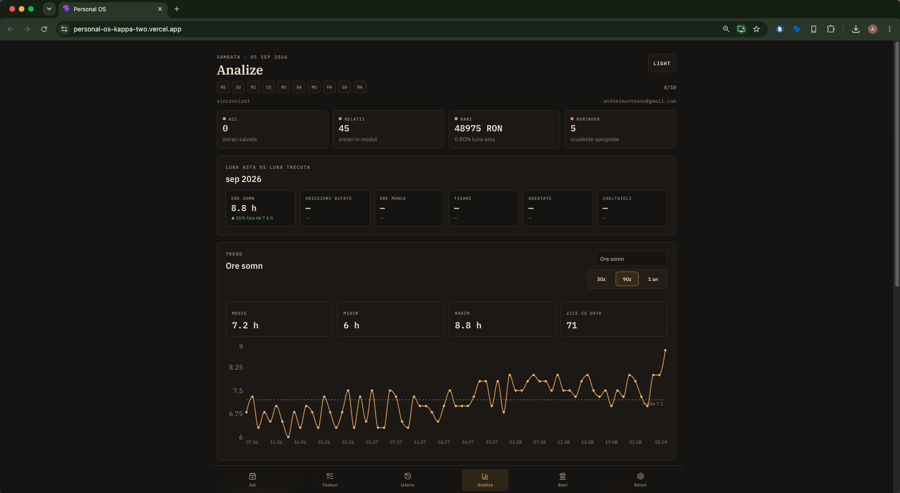Click the CHELTUIELI comparison tile

click(632, 208)
